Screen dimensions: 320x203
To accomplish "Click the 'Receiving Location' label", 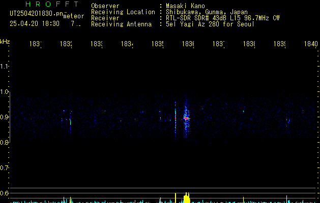I will coord(123,12).
